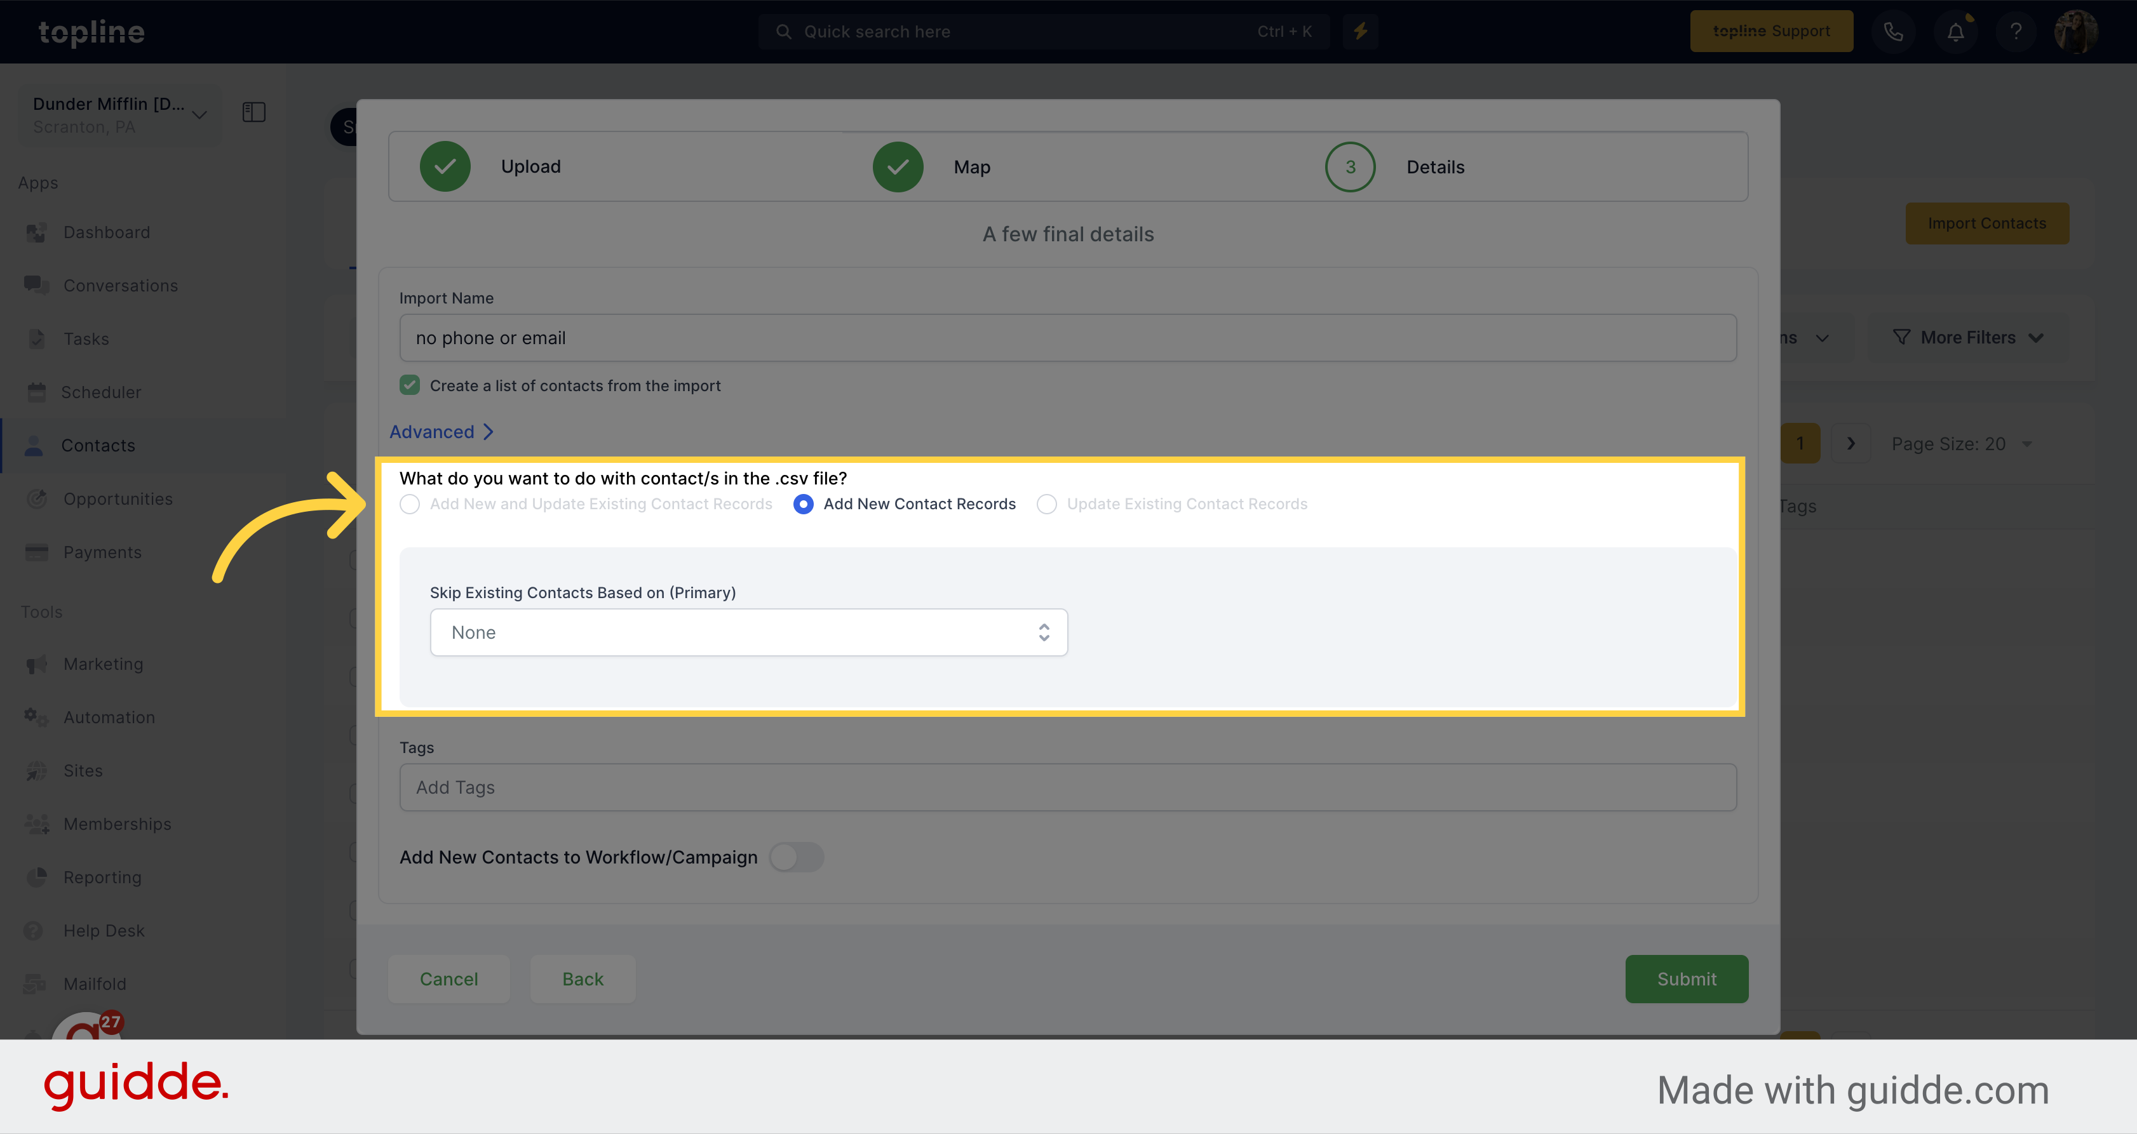Click the Reporting icon in sidebar
2137x1134 pixels.
pos(37,877)
